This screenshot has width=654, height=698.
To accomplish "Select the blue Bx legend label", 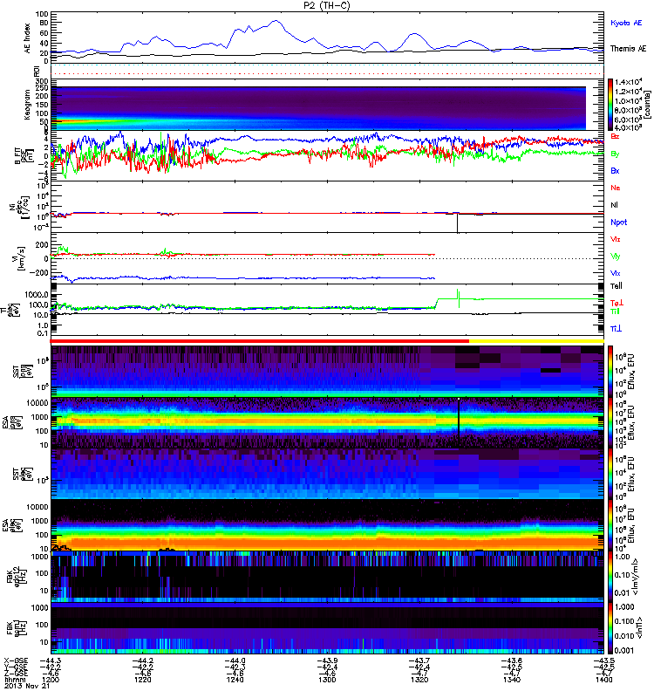I will click(x=615, y=171).
